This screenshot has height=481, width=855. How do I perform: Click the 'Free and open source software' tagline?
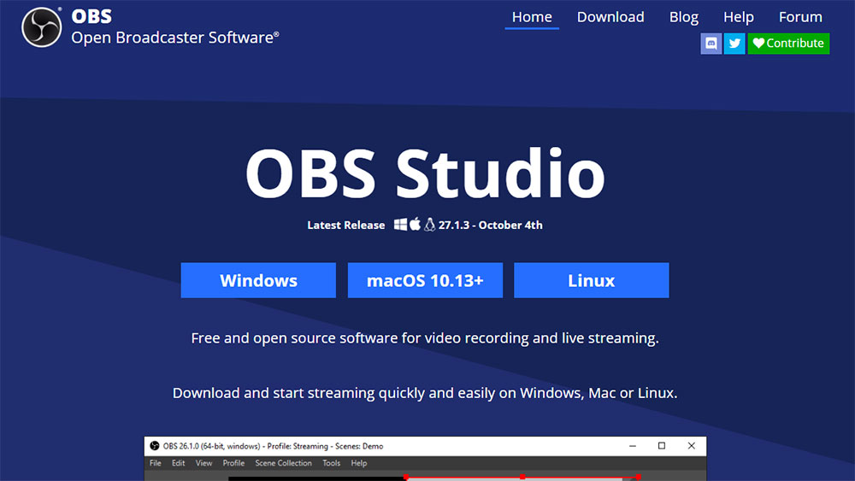(x=425, y=338)
